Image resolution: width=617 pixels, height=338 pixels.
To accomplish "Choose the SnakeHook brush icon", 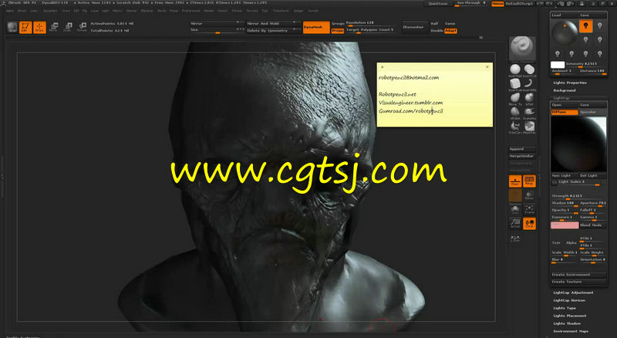I will tap(529, 113).
